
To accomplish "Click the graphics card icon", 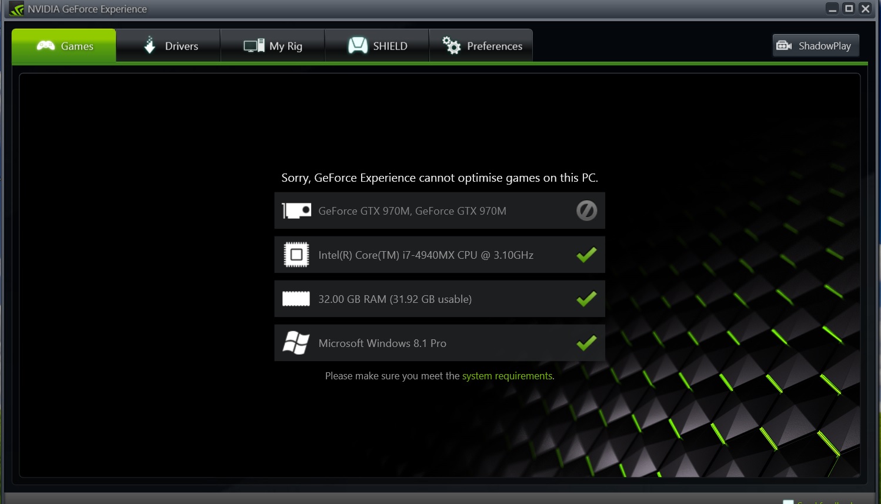I will 296,211.
